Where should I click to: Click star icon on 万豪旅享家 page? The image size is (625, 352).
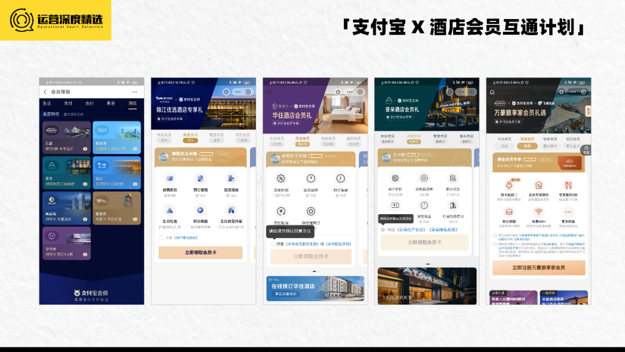pyautogui.click(x=561, y=91)
